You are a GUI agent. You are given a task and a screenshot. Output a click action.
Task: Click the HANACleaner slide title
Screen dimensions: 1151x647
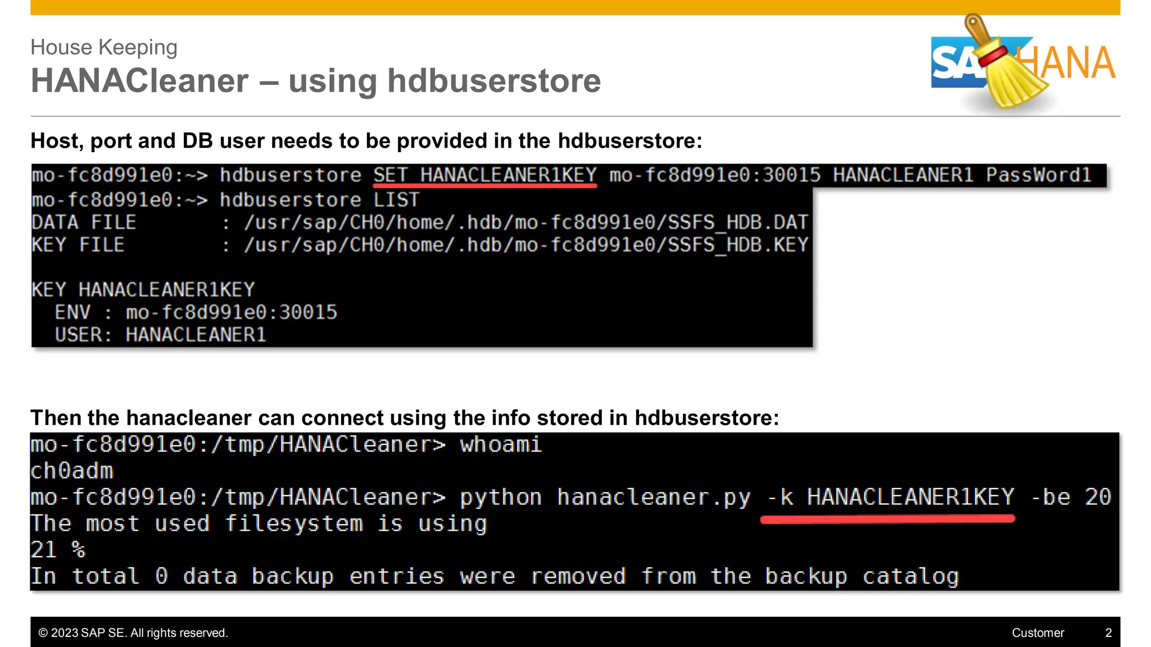pos(315,81)
